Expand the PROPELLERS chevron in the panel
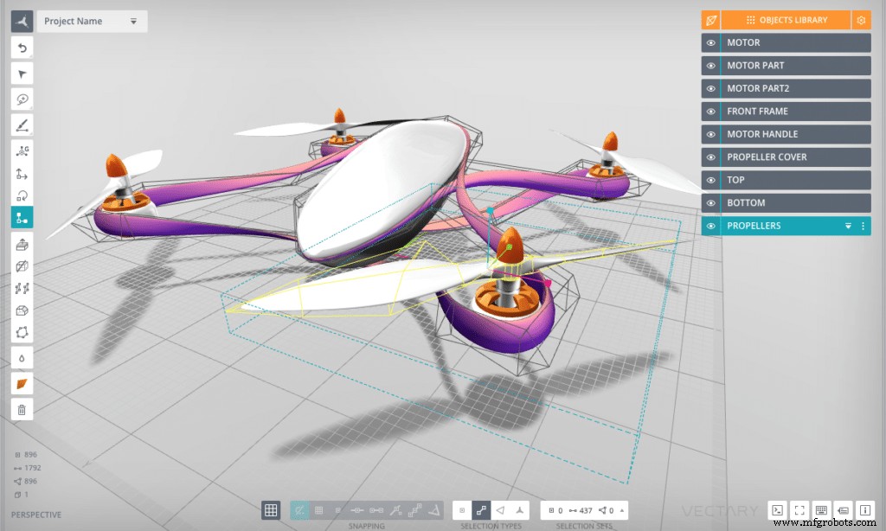Screen dimensions: 886x531 point(848,226)
